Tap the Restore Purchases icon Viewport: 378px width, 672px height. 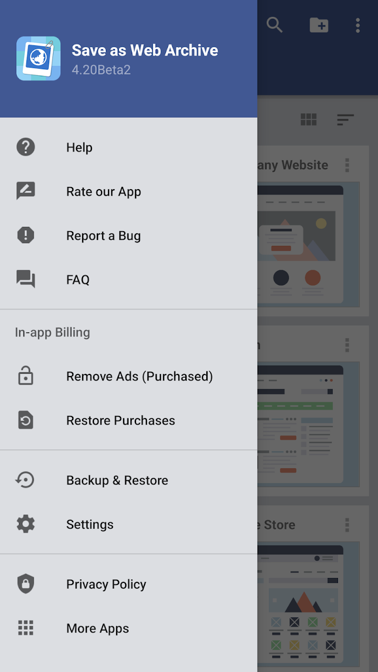point(25,420)
